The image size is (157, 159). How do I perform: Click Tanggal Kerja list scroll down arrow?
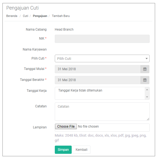147,97
